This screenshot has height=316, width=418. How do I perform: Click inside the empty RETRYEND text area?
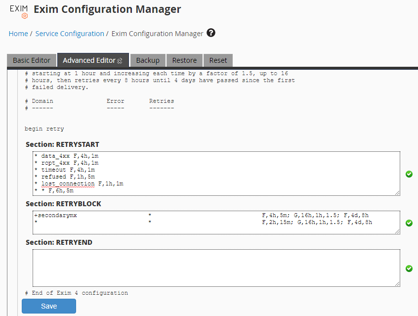click(x=216, y=268)
